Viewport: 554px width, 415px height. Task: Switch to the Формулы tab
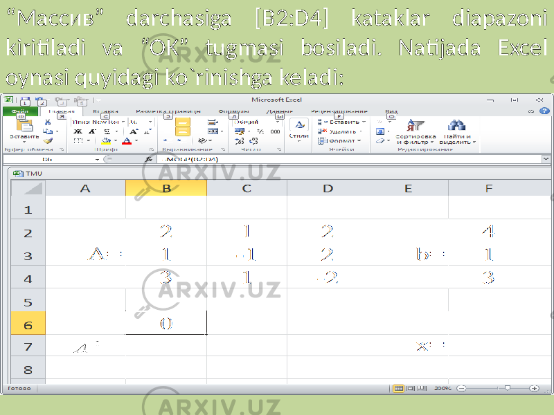(233, 111)
